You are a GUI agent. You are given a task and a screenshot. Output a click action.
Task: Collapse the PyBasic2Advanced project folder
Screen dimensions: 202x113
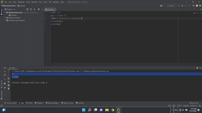coord(4,13)
